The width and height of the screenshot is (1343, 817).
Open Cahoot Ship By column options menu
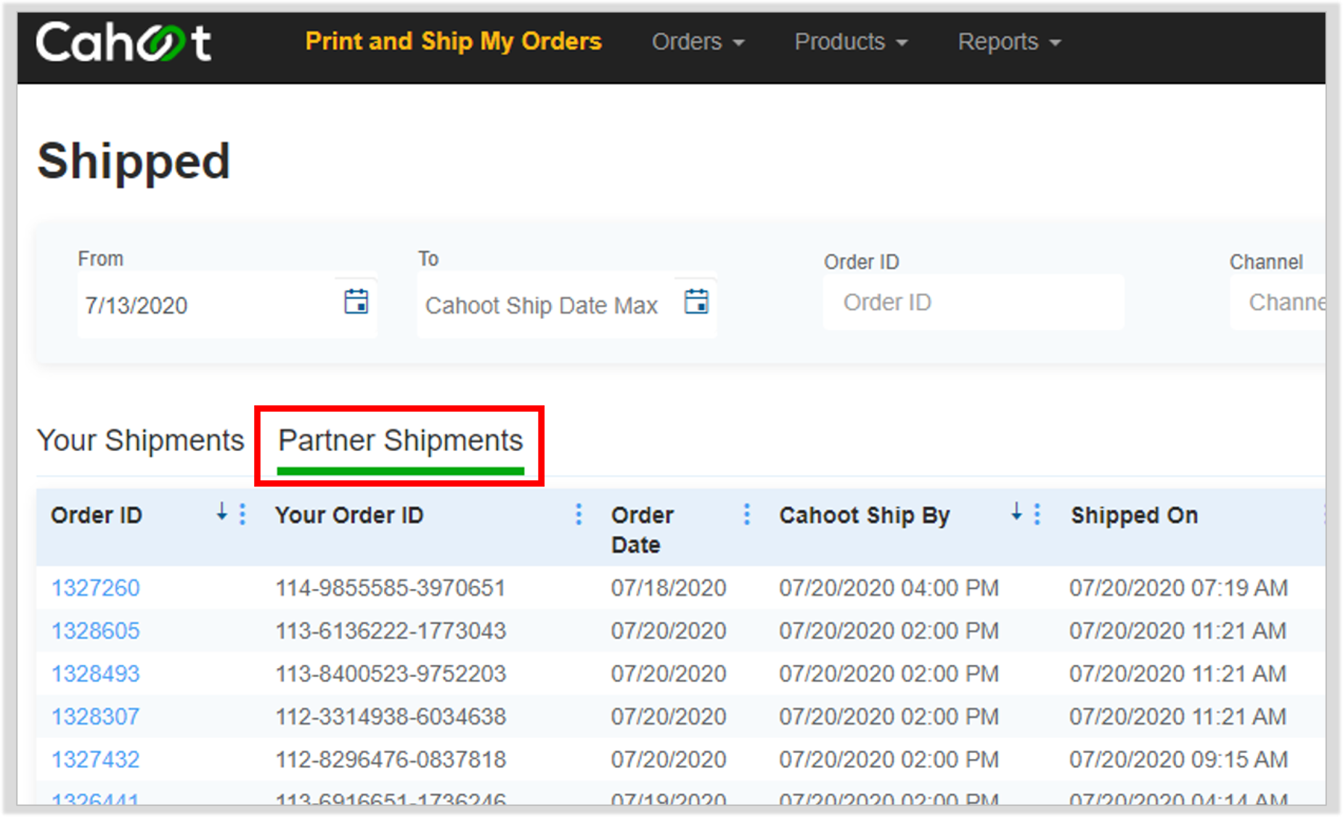tap(1037, 514)
